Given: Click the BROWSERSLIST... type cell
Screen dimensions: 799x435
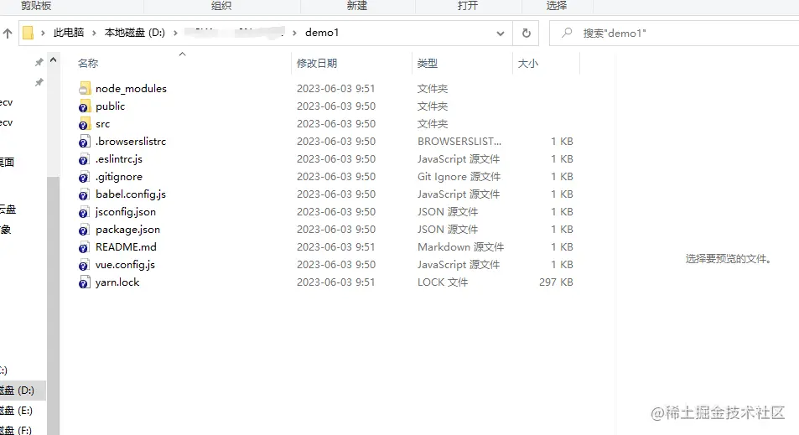Looking at the screenshot, I should click(x=459, y=142).
